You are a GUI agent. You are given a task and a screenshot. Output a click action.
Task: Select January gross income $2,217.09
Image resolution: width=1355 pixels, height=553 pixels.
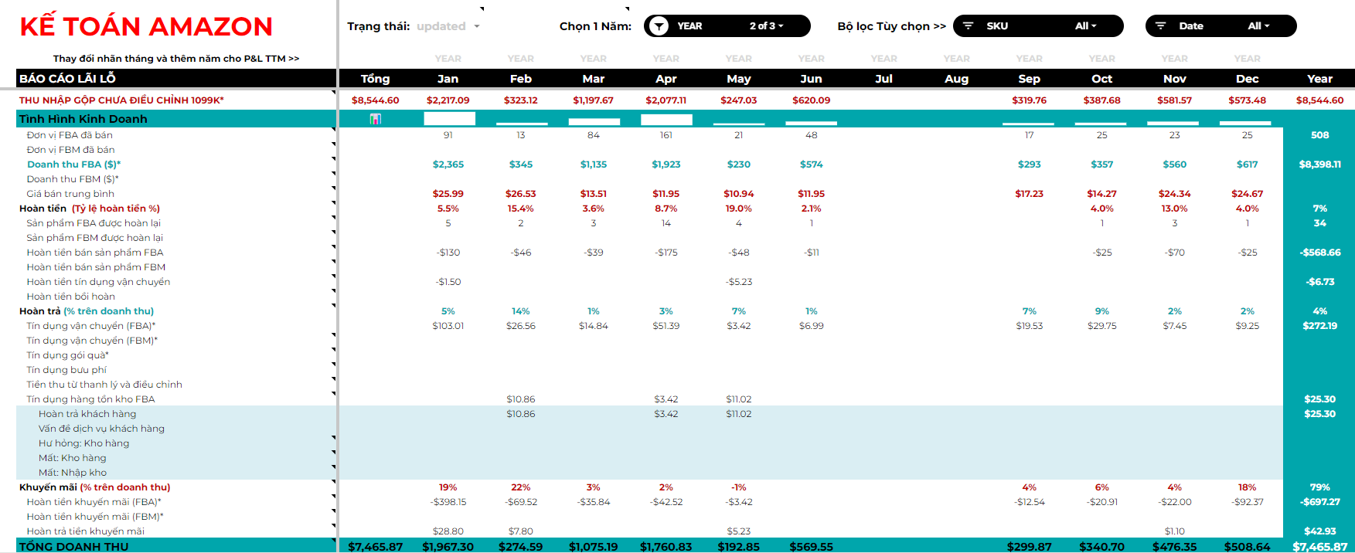tap(448, 100)
